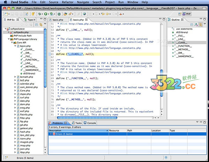
Task: Open the Project menu
Action: click(110, 2)
